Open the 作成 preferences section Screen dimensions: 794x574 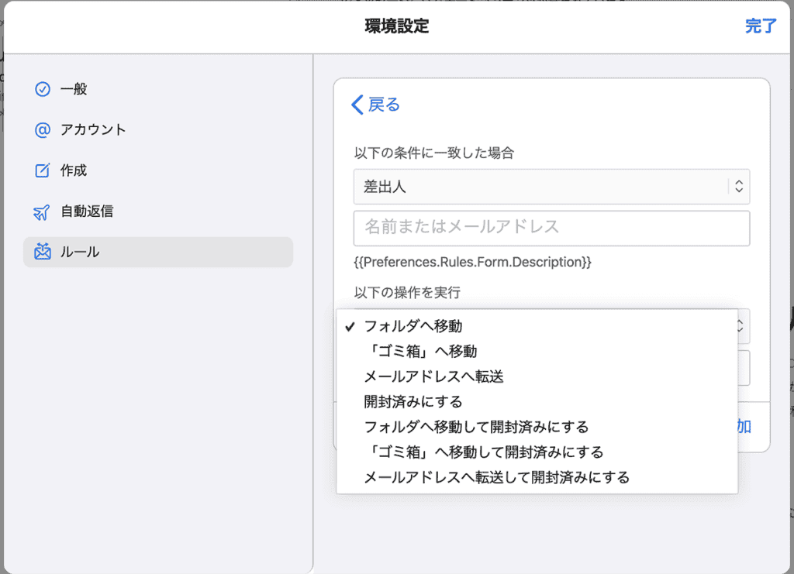158,170
